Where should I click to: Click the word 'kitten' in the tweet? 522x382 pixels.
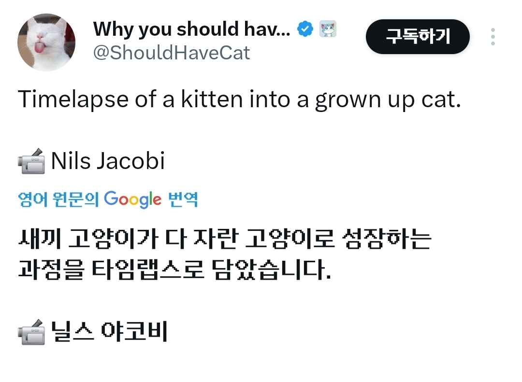click(212, 99)
